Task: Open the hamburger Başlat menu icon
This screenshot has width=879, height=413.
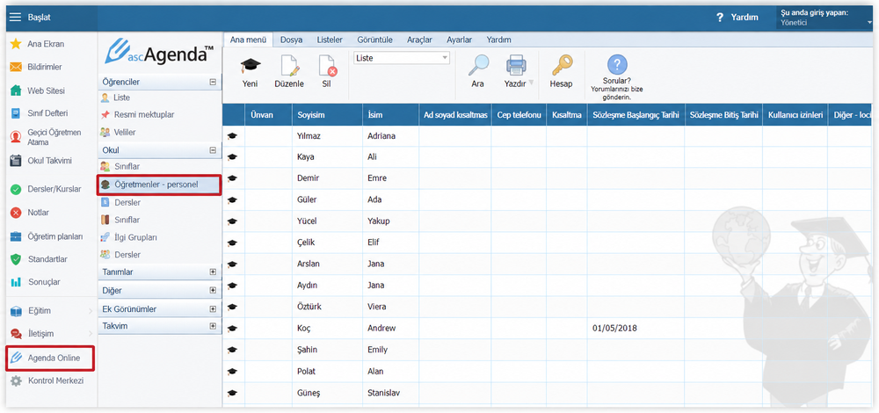Action: point(16,18)
